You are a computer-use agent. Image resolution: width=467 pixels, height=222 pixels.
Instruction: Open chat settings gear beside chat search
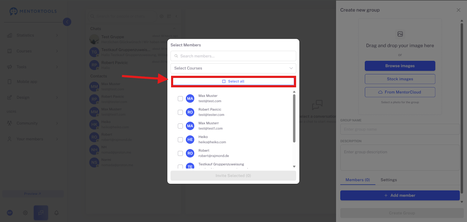tap(161, 16)
